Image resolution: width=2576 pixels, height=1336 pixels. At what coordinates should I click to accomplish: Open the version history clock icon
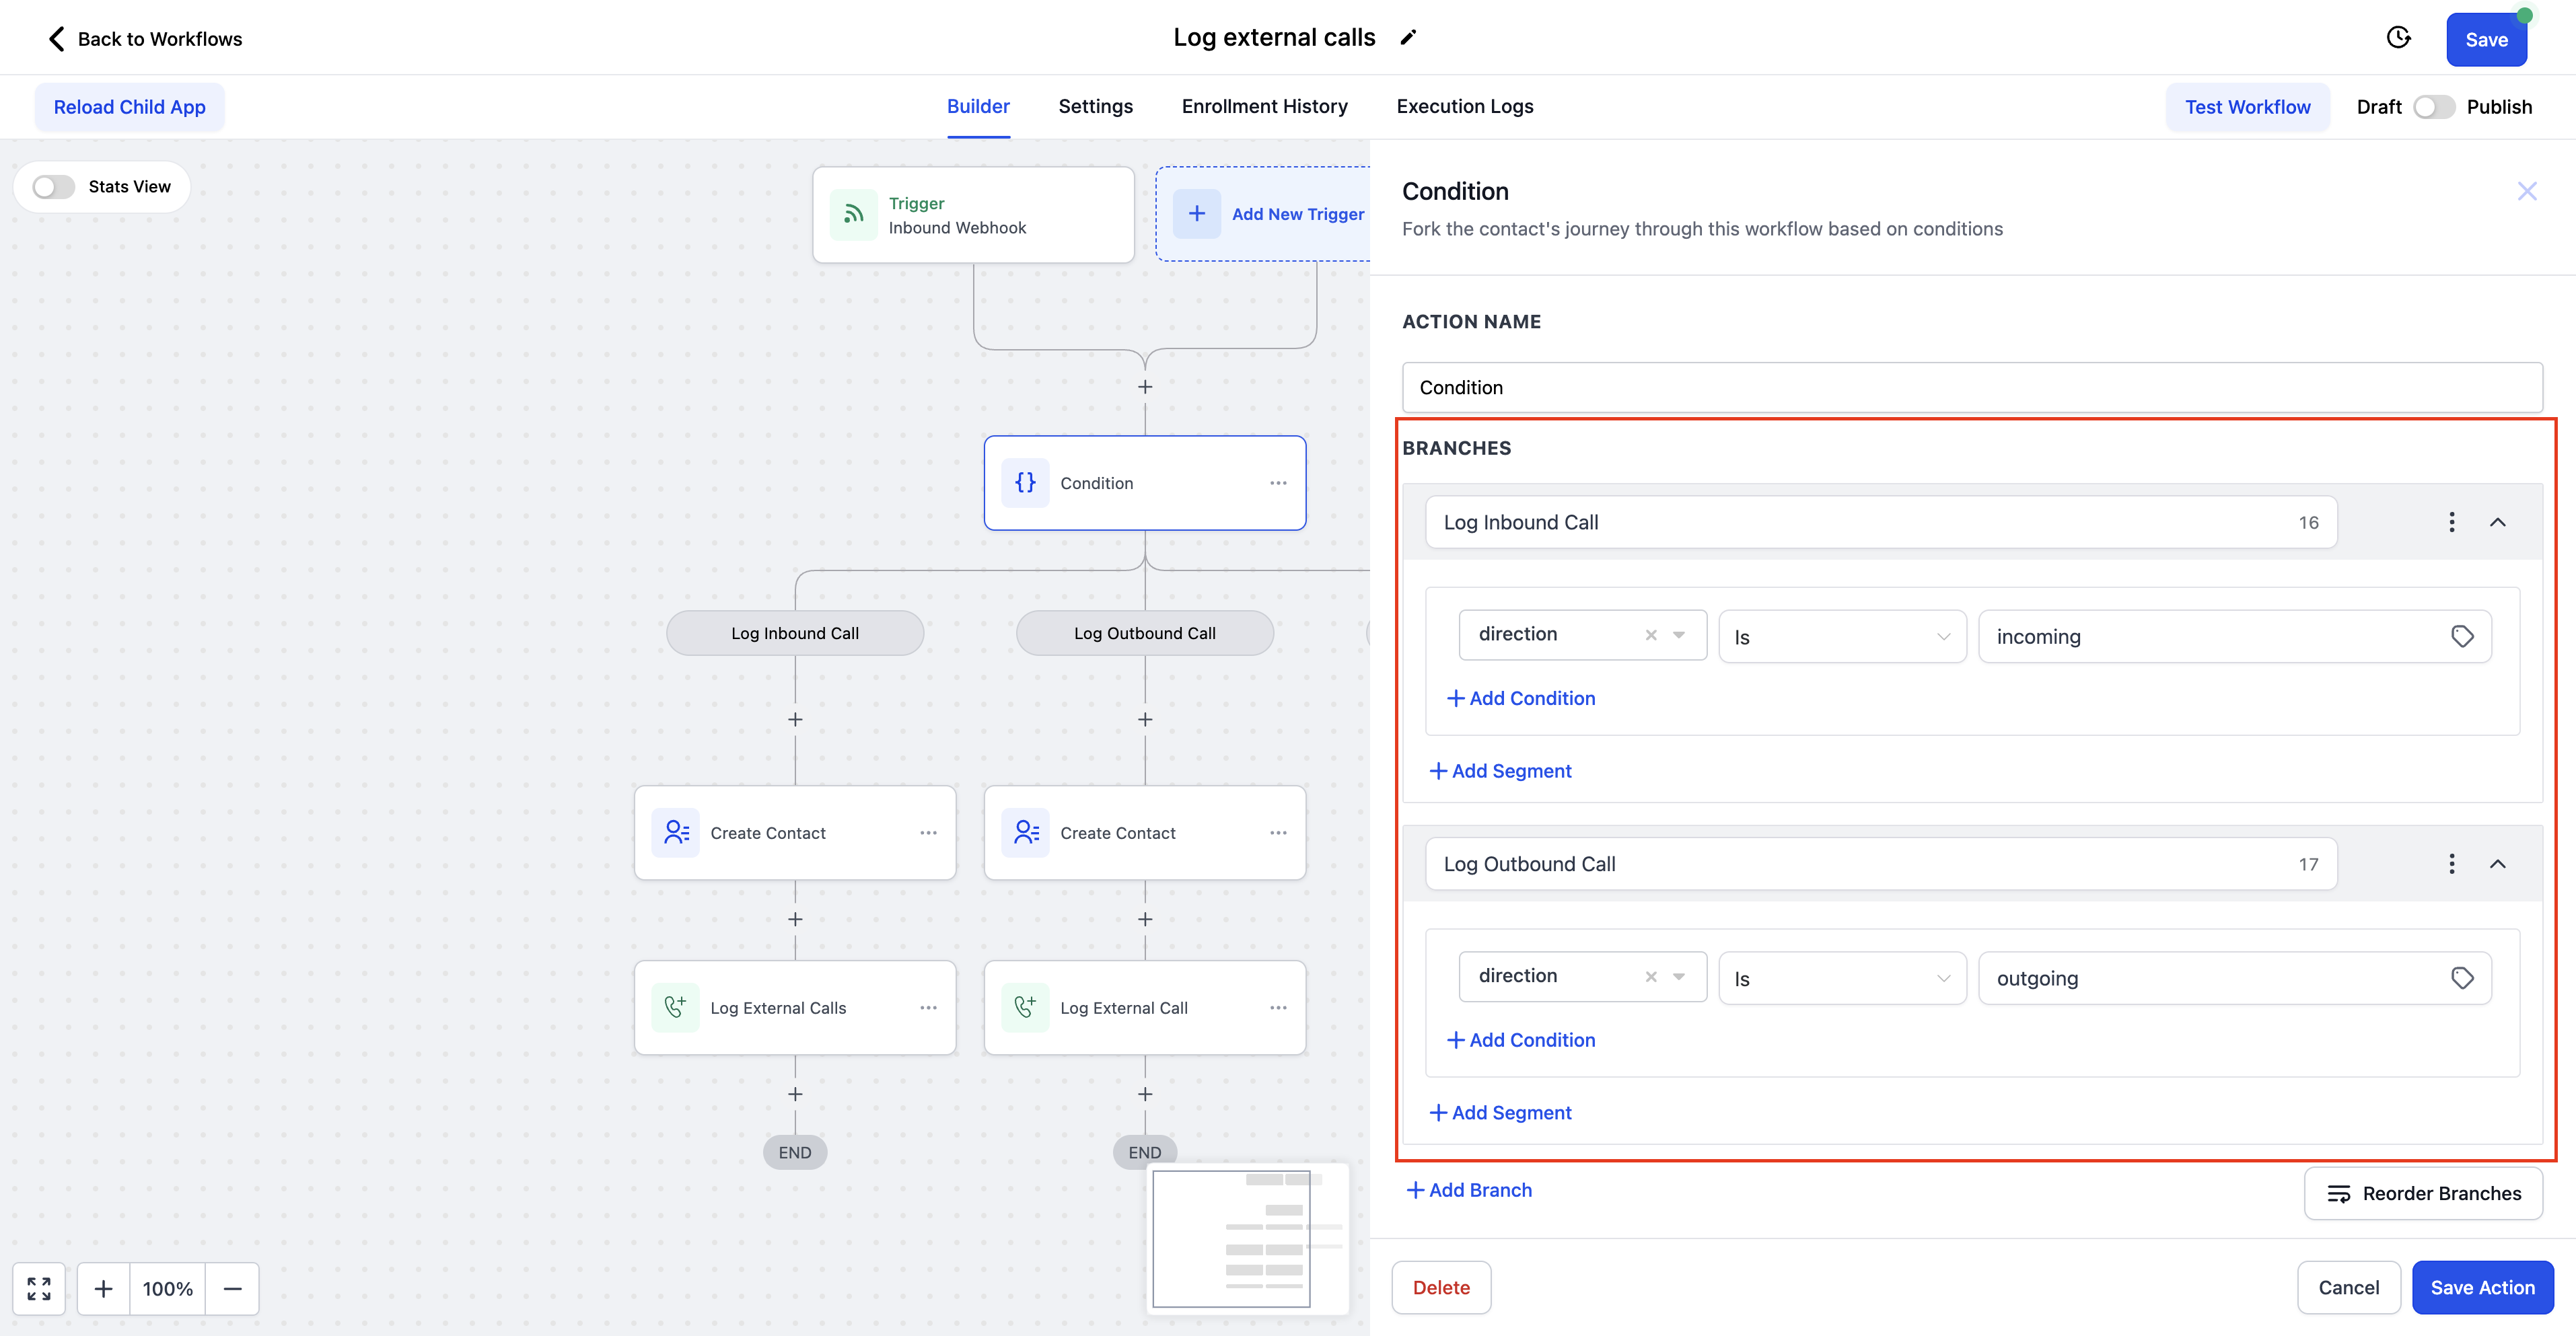pos(2398,38)
